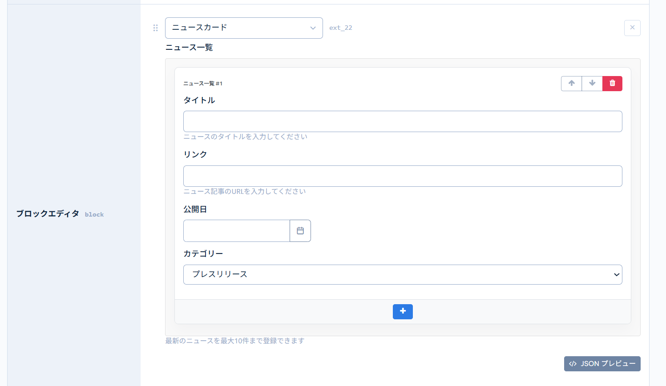This screenshot has width=666, height=386.
Task: Click the 公開日 date text field
Action: pyautogui.click(x=236, y=230)
